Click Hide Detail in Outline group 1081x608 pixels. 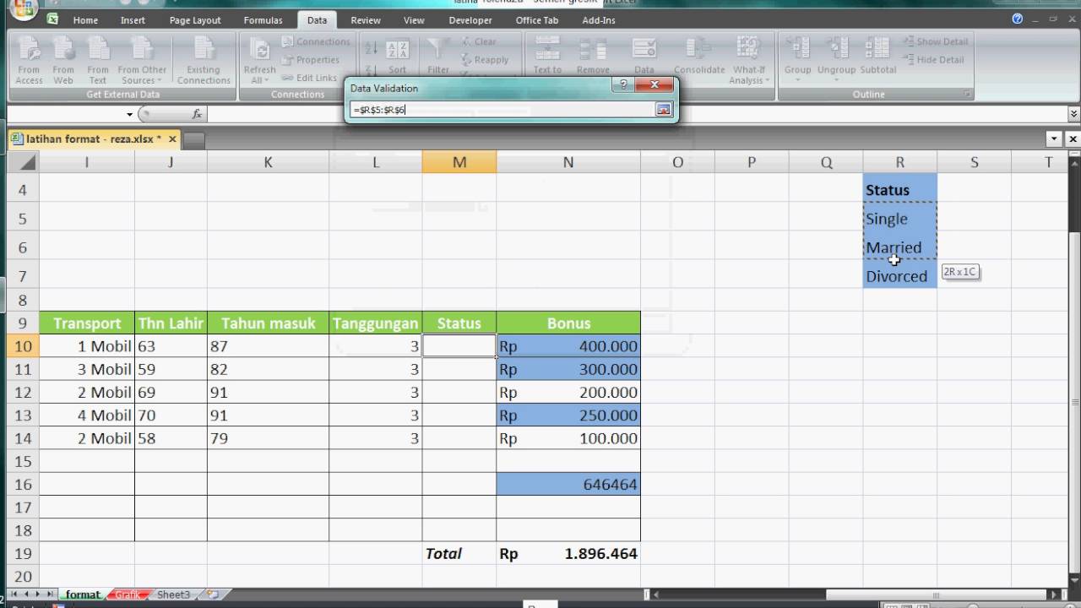pos(934,60)
